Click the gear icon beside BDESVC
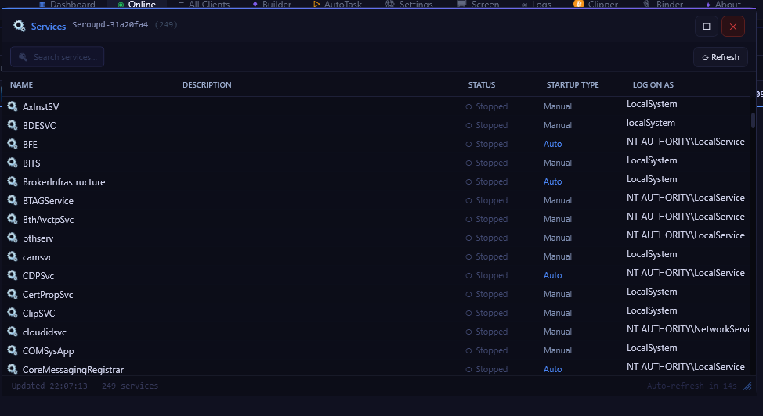The height and width of the screenshot is (416, 763). [x=13, y=125]
